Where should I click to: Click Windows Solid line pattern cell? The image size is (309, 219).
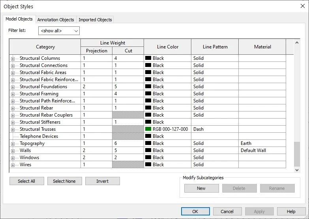pos(215,158)
